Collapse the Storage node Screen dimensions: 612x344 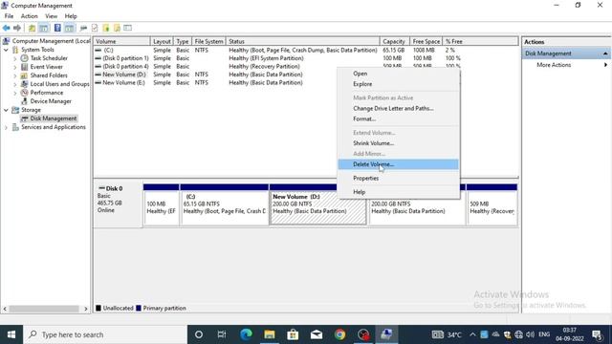tap(6, 110)
